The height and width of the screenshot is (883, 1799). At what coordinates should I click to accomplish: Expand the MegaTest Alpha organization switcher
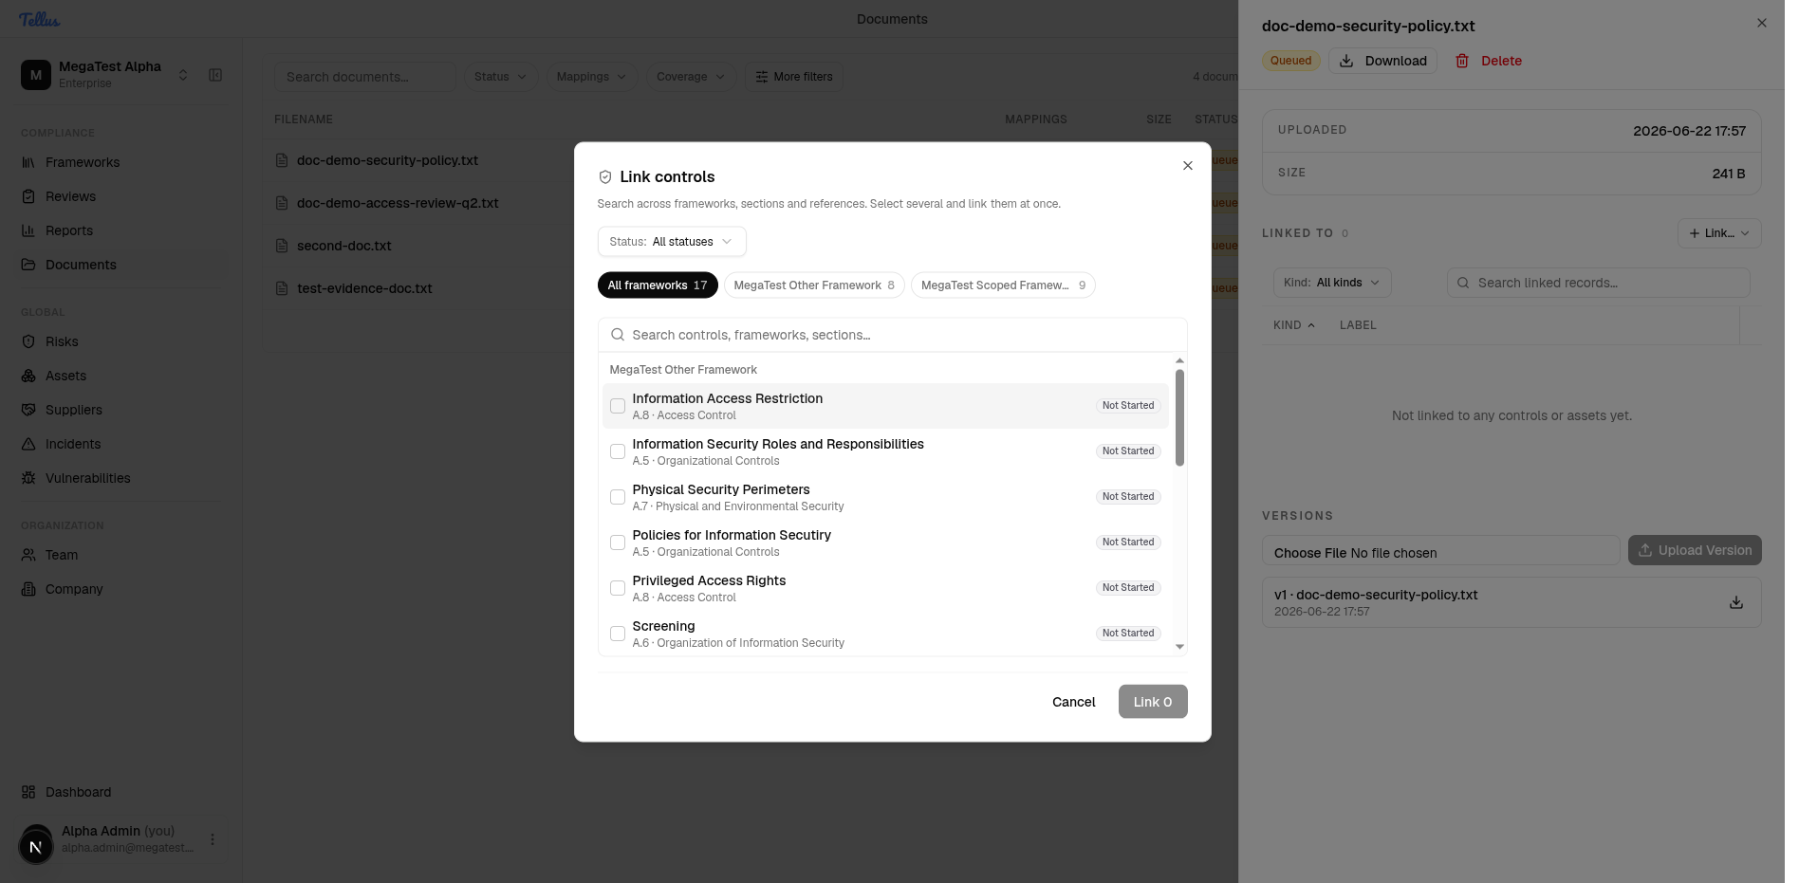[183, 75]
